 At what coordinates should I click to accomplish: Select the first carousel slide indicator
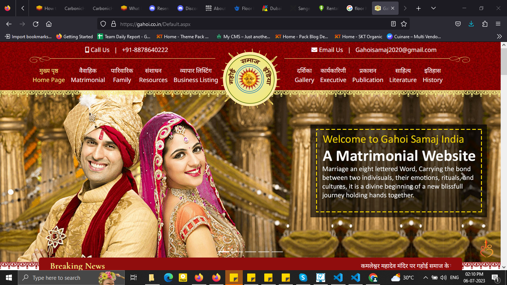point(224,252)
